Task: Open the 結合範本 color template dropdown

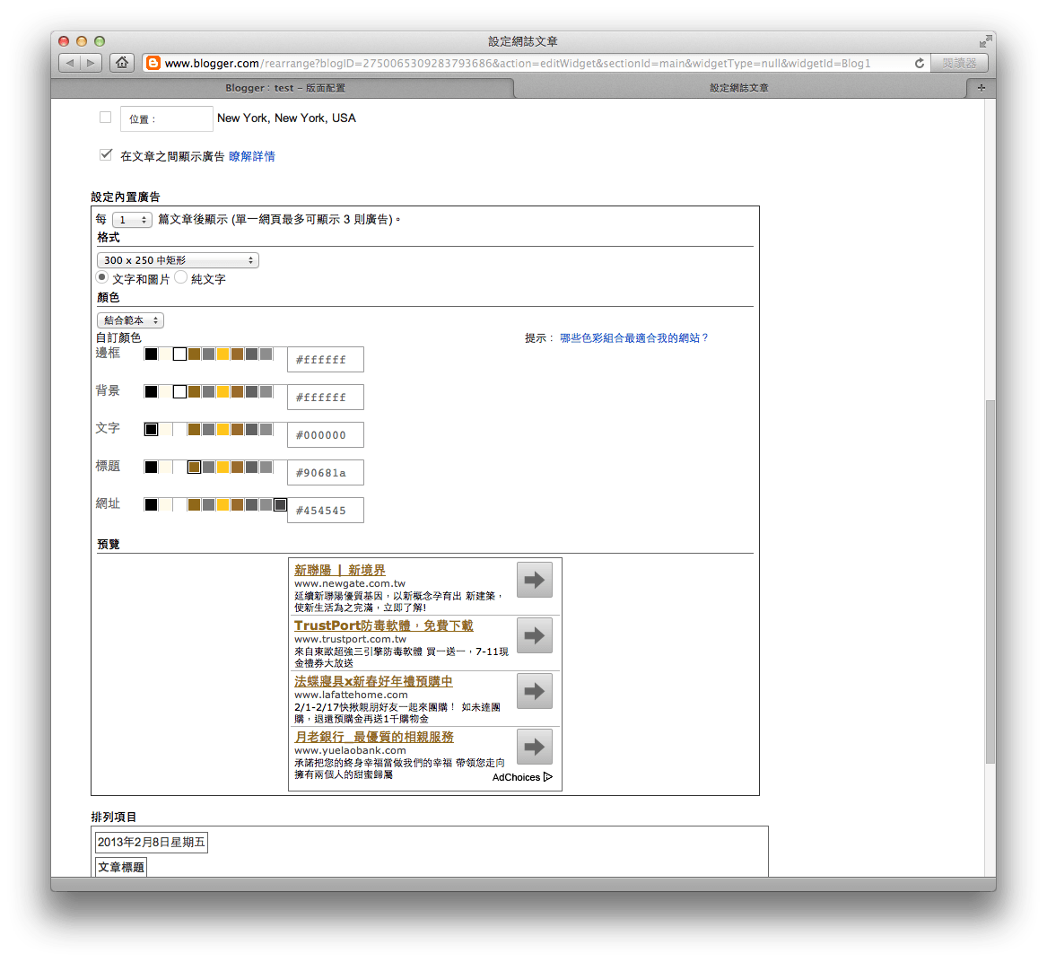Action: 129,319
